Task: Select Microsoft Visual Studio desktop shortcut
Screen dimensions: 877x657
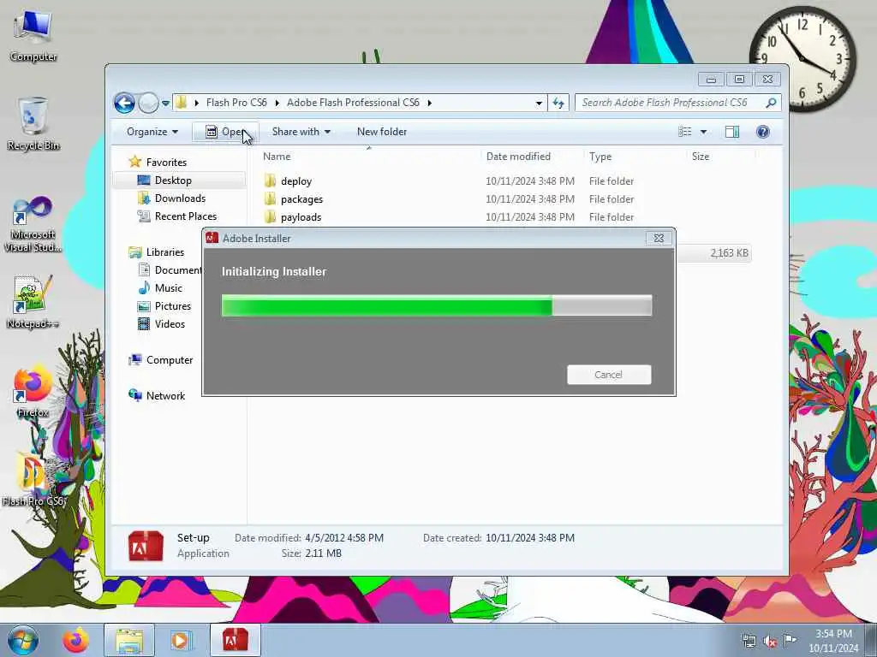Action: click(x=33, y=225)
